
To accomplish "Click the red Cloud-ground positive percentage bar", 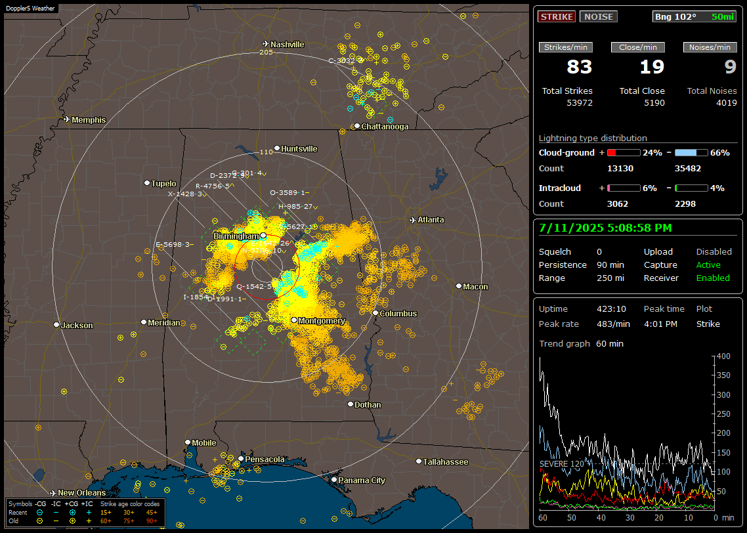I will (624, 153).
